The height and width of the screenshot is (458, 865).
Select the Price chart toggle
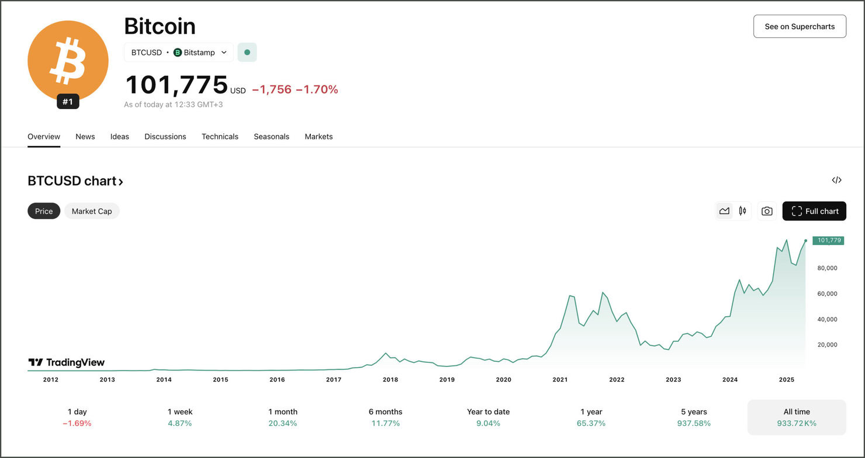[x=44, y=211]
